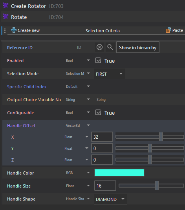This screenshot has height=210, width=185.
Task: Toggle the Enabled checkbox
Action: pos(98,60)
